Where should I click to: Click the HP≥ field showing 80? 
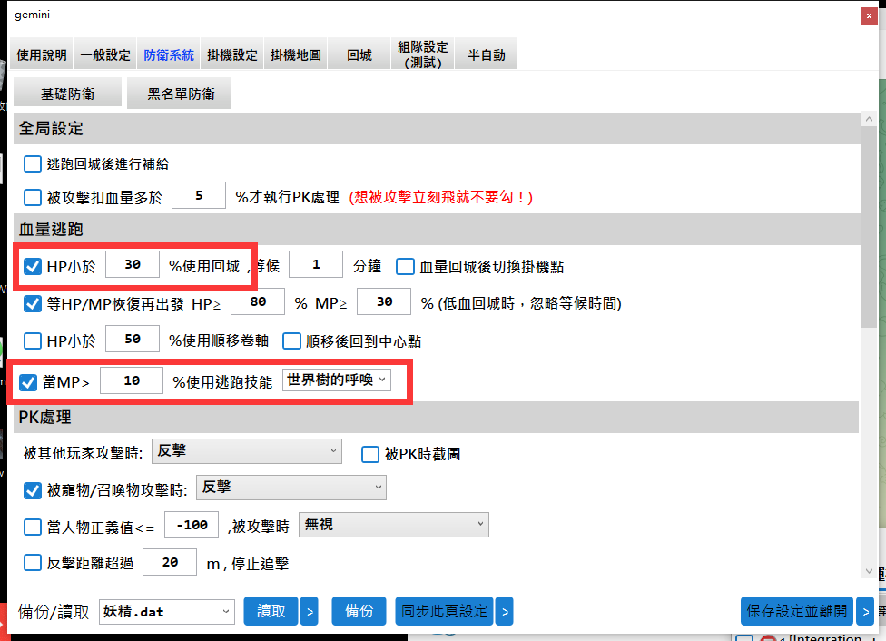point(258,301)
